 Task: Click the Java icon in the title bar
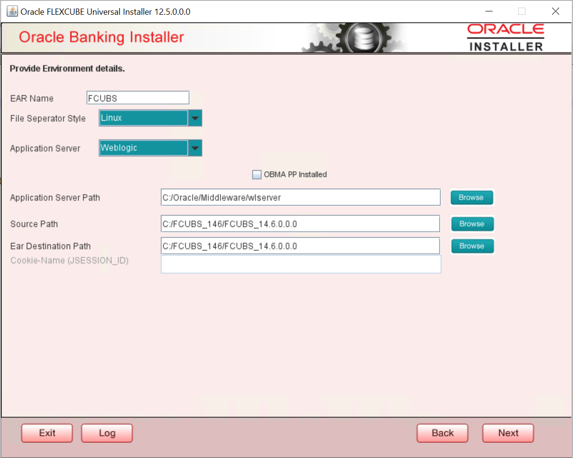12,11
